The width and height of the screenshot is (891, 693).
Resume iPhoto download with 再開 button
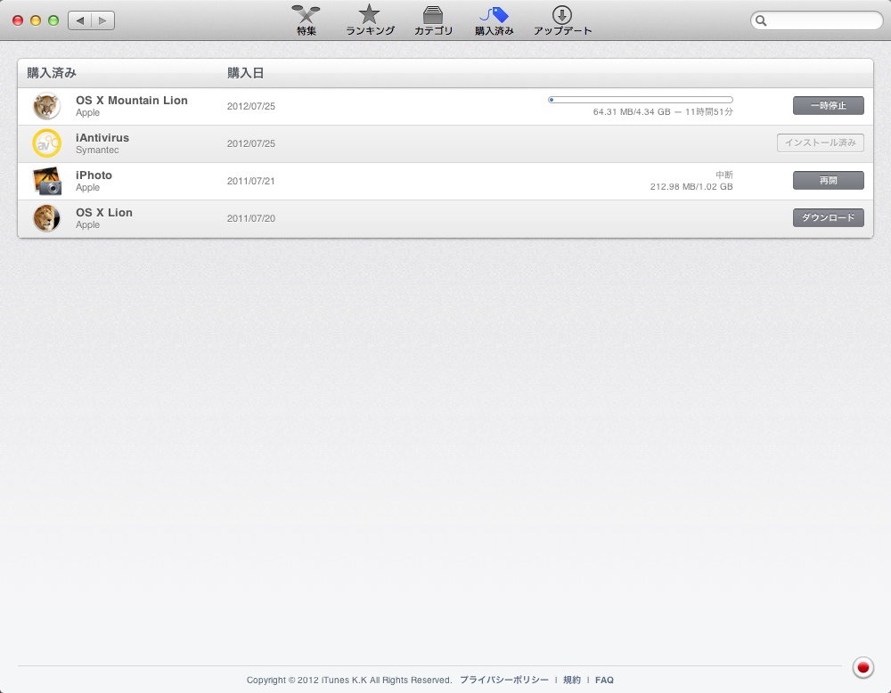click(x=828, y=181)
